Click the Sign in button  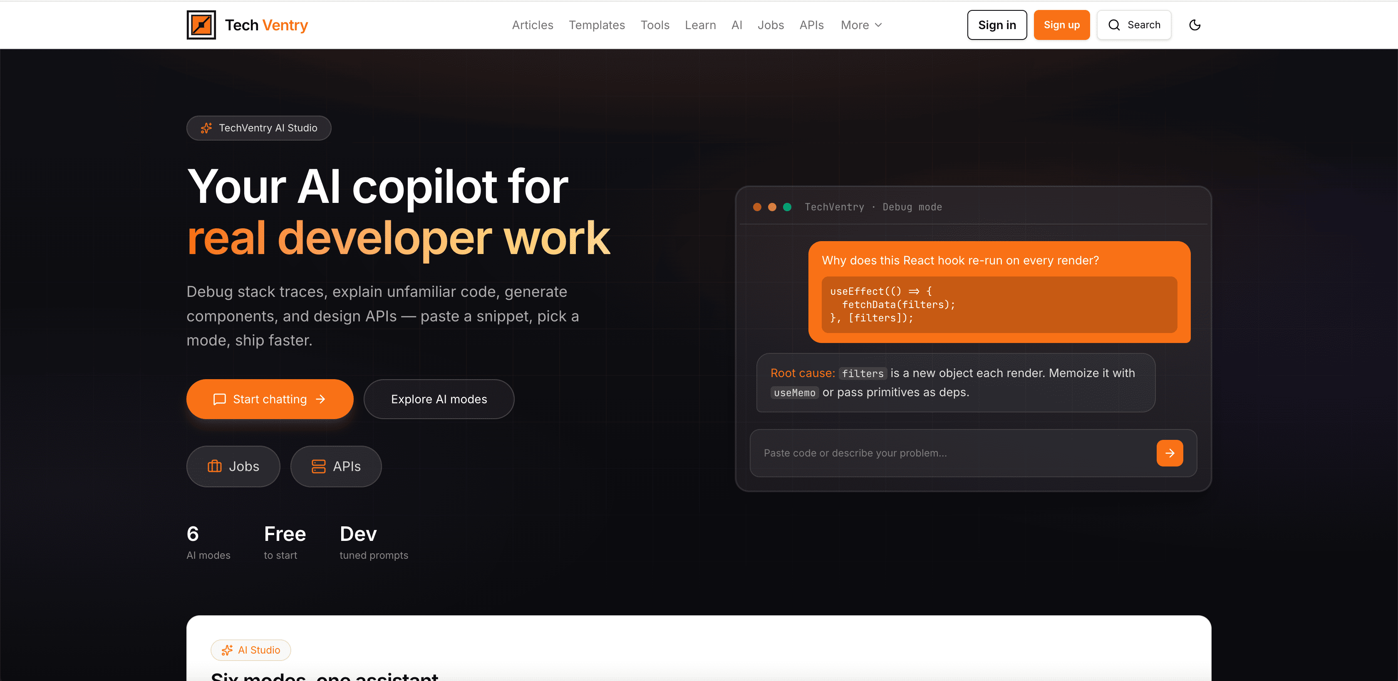pos(996,25)
